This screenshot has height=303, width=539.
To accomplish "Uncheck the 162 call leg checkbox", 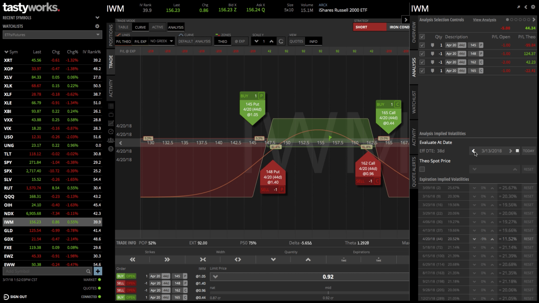I will coord(422,62).
